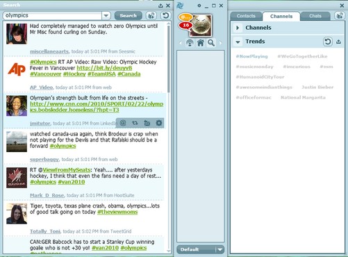
Task: Select the #HumanoidCityTour trend
Action: [260, 77]
